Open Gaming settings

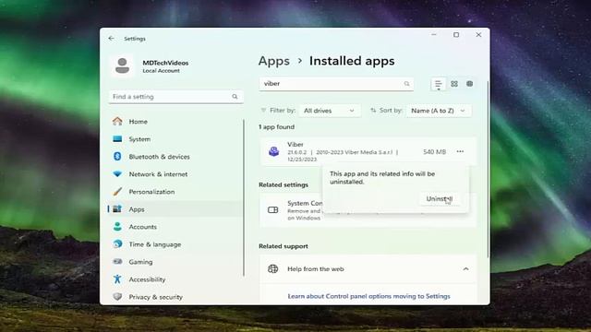(175, 262)
